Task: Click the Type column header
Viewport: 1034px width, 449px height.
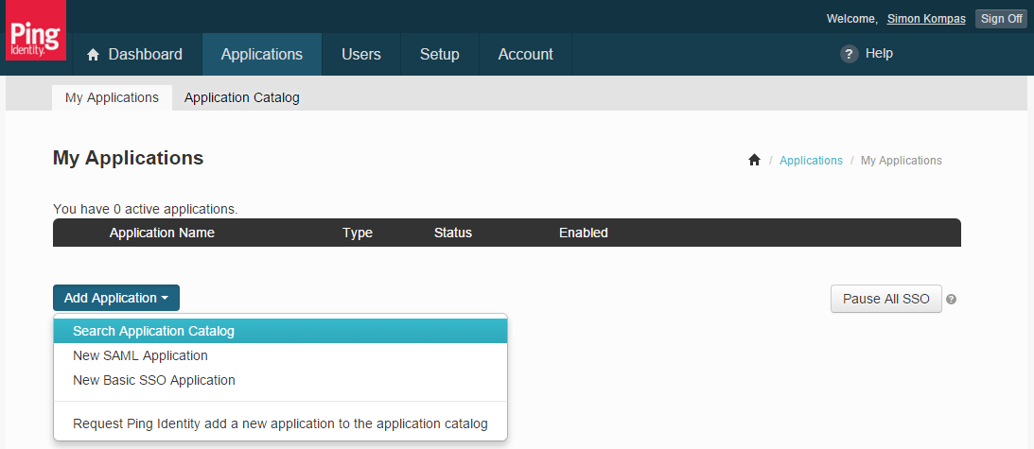Action: point(358,233)
